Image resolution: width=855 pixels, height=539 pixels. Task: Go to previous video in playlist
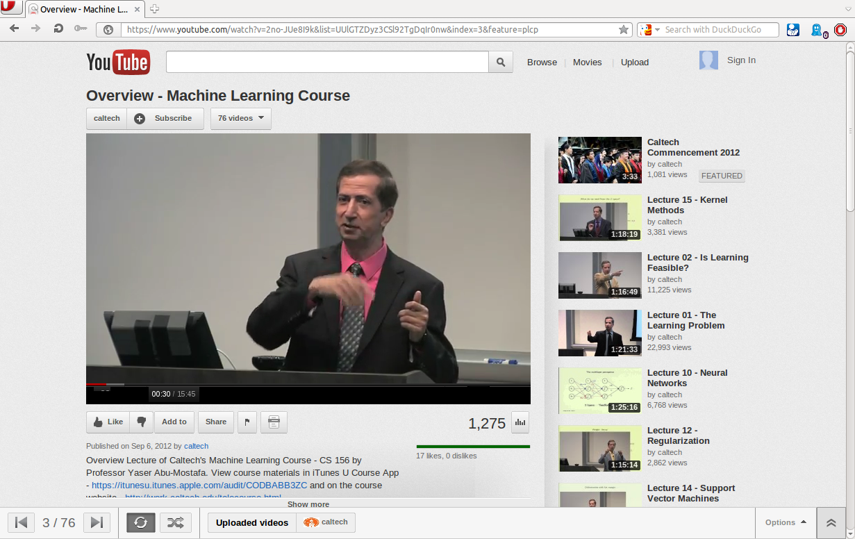[x=21, y=522]
